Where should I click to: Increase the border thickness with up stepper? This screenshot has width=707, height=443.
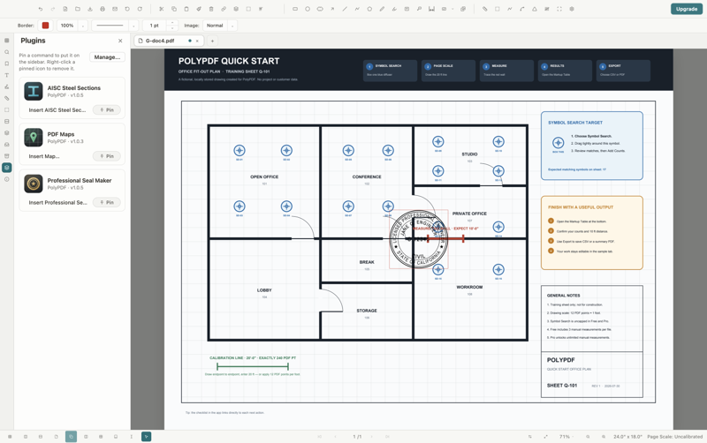tap(172, 23)
